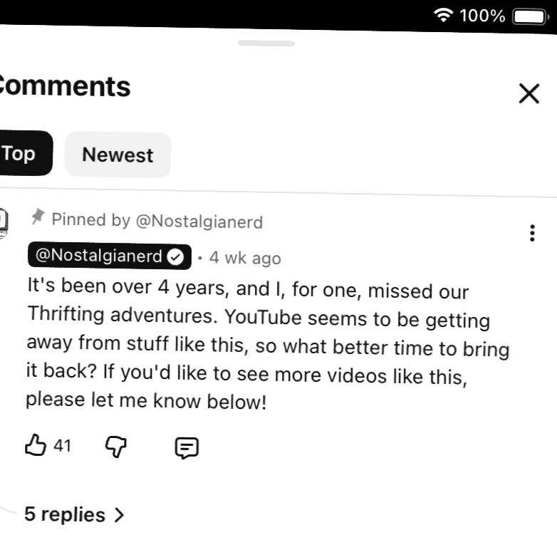Image resolution: width=557 pixels, height=557 pixels.
Task: Click the verified checkmark badge
Action: (175, 257)
